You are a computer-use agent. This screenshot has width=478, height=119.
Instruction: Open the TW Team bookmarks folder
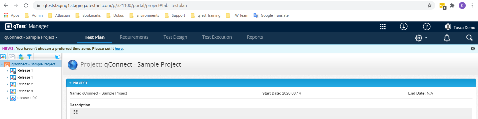click(237, 15)
